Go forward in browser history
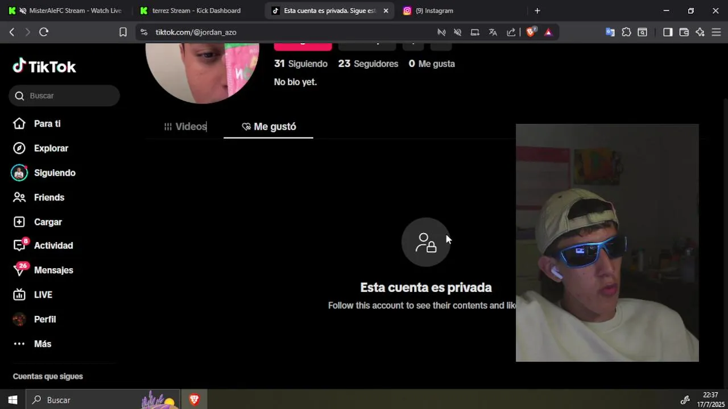Viewport: 728px width, 409px height. [x=27, y=32]
